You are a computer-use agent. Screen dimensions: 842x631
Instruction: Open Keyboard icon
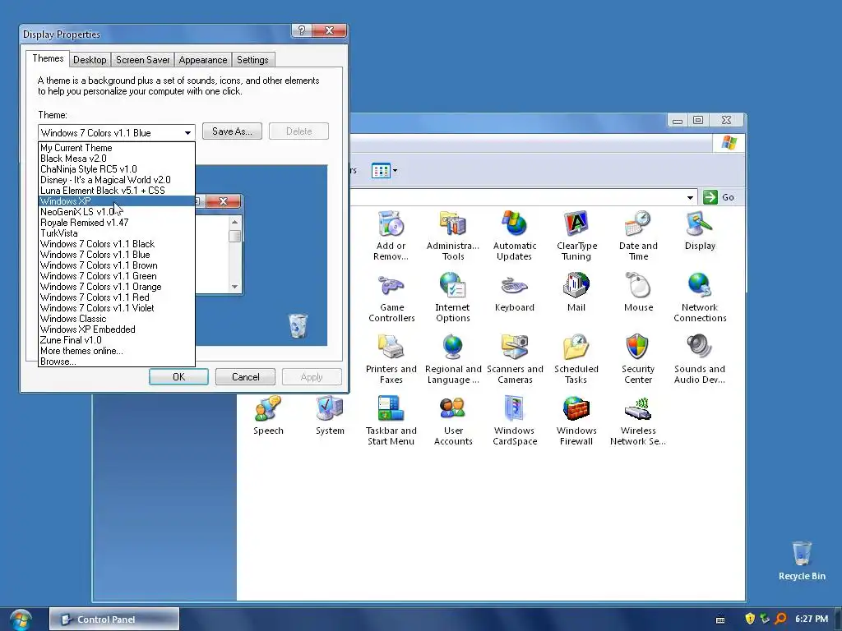(x=515, y=292)
